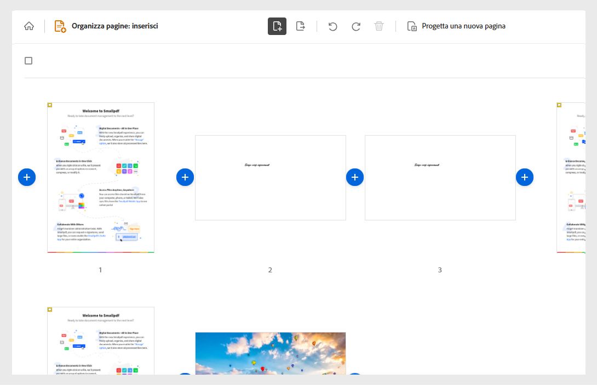Screen dimensions: 597x385
Task: Insert a page between pages 1 and 2
Action: (185, 177)
